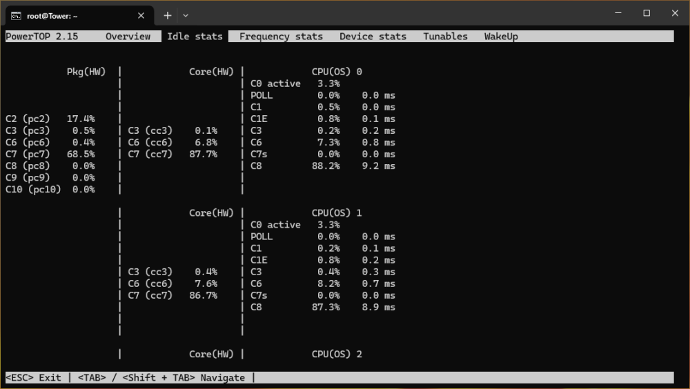Maximize the terminal window
The width and height of the screenshot is (690, 389).
pyautogui.click(x=647, y=13)
